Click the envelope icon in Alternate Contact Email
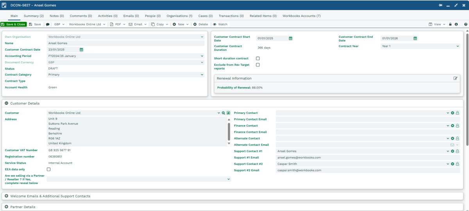The image size is (469, 211). pyautogui.click(x=452, y=145)
